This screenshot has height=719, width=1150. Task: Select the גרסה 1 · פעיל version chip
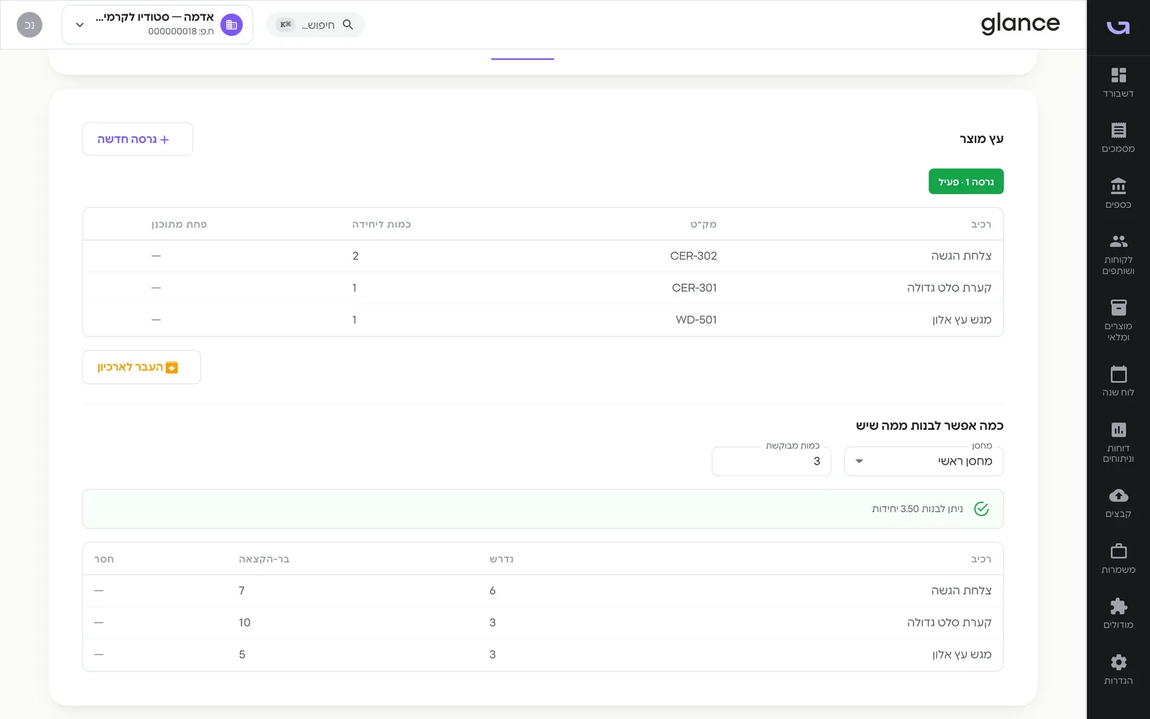[x=966, y=182]
